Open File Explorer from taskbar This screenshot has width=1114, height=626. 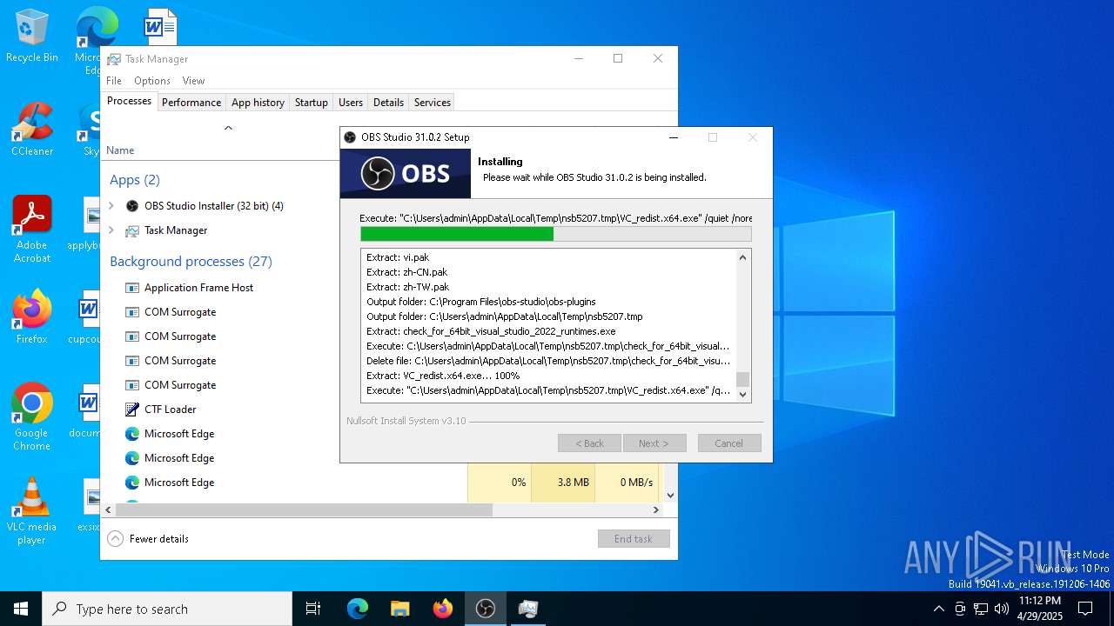(x=399, y=609)
